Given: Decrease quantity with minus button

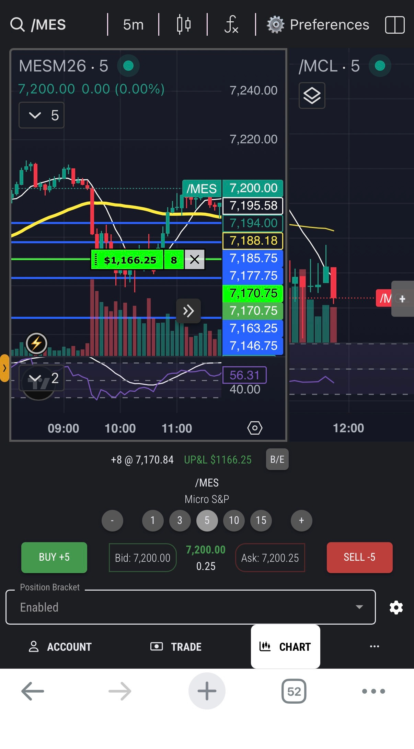Looking at the screenshot, I should (112, 521).
